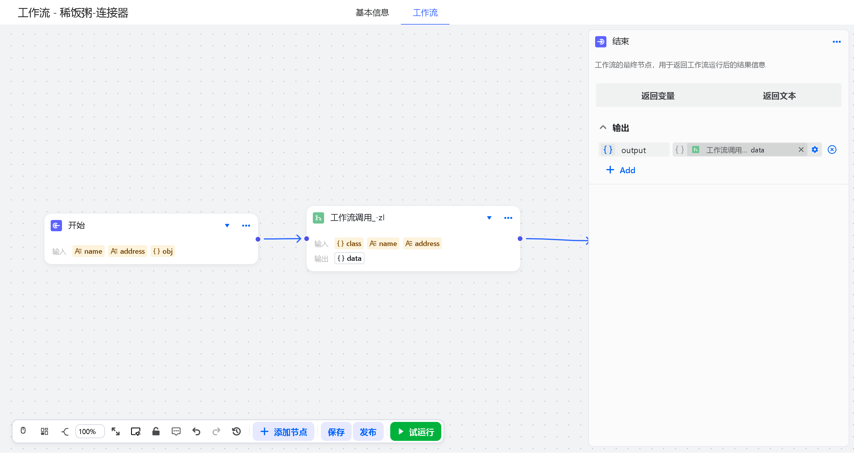This screenshot has width=854, height=453.
Task: Select 返回文本 mode
Action: pos(779,96)
